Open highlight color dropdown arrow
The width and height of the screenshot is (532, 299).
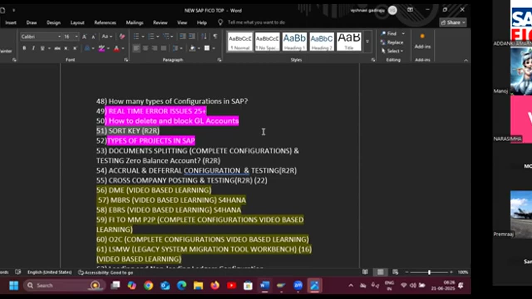107,49
